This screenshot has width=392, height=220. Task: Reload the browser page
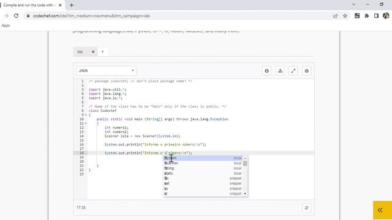(16, 16)
